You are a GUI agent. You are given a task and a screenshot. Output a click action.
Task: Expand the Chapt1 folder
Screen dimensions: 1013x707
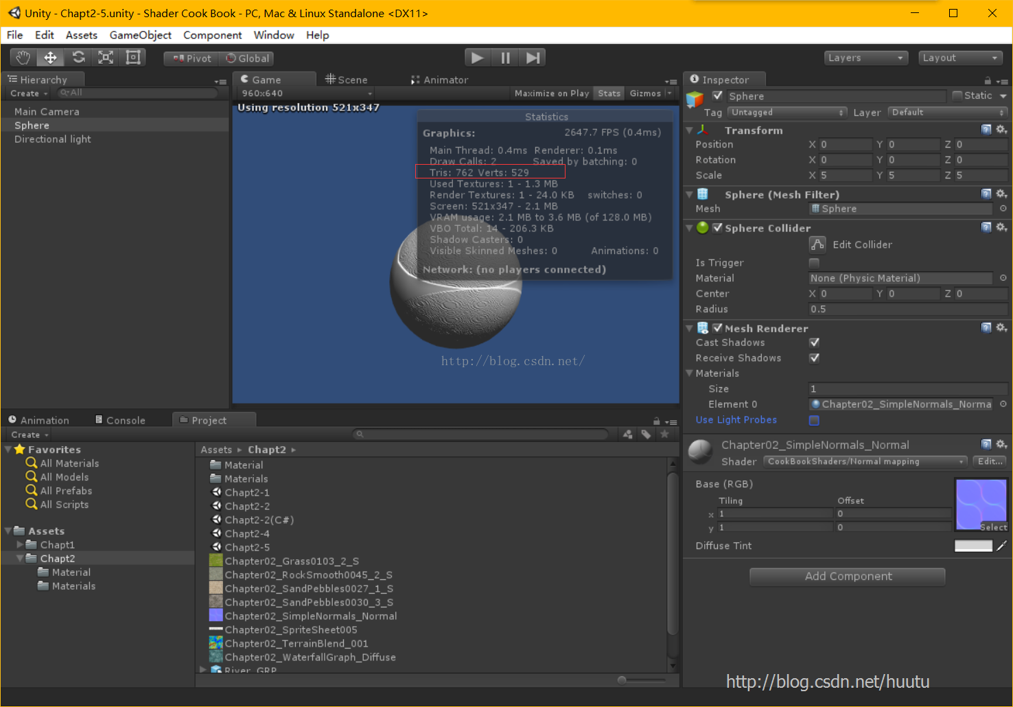[x=20, y=545]
